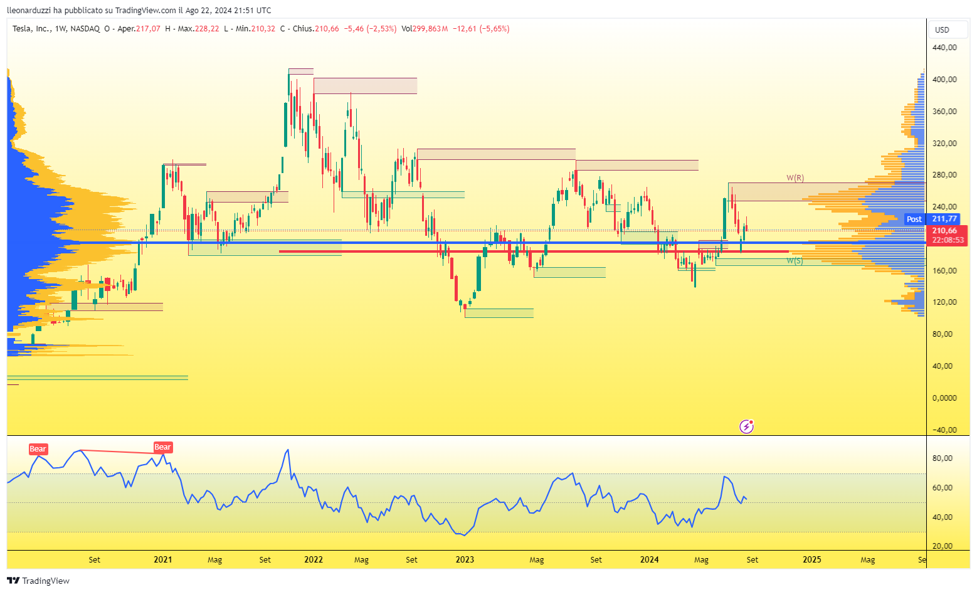Click the price change −5,46 (−2,53%)
Image resolution: width=977 pixels, height=592 pixels.
370,29
